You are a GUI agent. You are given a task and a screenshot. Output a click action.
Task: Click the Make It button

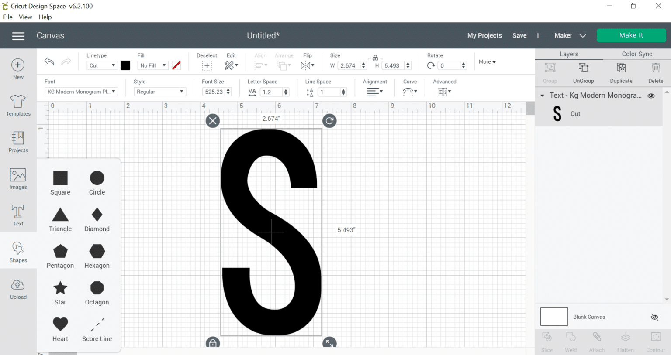click(x=631, y=35)
